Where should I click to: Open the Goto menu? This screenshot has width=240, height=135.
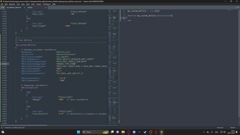click(28, 4)
